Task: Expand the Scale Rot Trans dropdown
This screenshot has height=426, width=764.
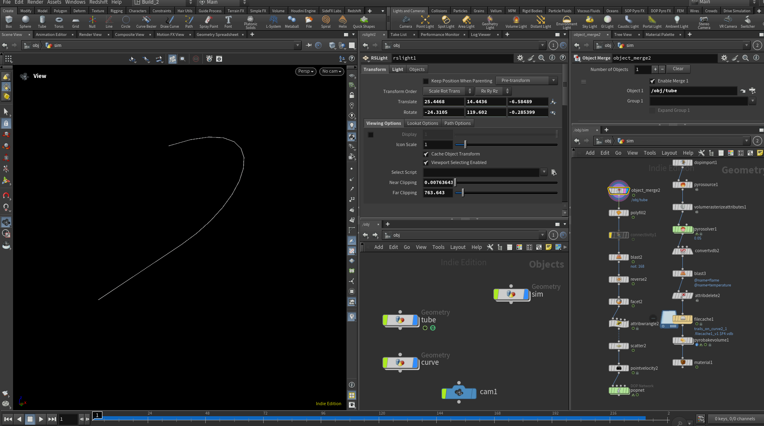Action: point(448,91)
